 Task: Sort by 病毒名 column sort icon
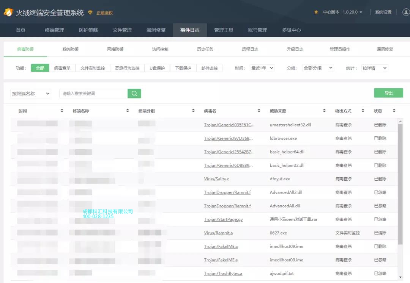pos(259,111)
